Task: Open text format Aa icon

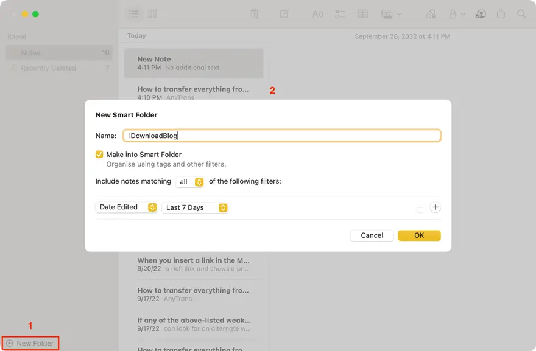Action: coord(317,13)
